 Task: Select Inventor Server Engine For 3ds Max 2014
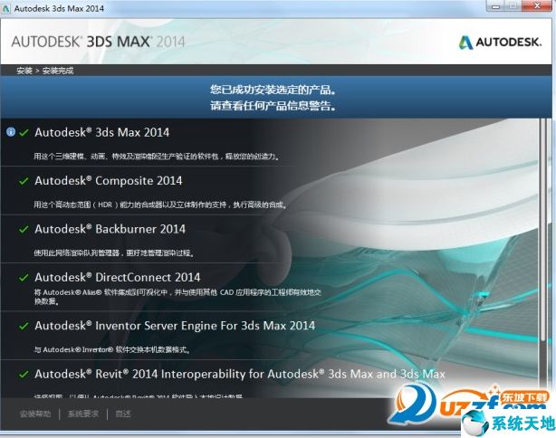pos(175,326)
